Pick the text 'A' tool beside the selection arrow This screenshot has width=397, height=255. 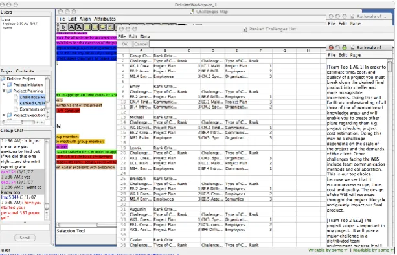[x=71, y=27]
